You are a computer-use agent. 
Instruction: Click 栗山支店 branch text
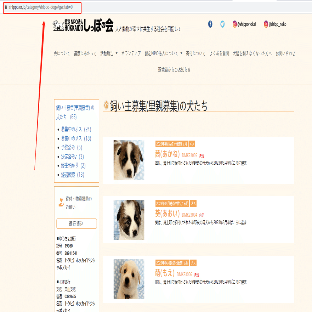(x=70, y=289)
